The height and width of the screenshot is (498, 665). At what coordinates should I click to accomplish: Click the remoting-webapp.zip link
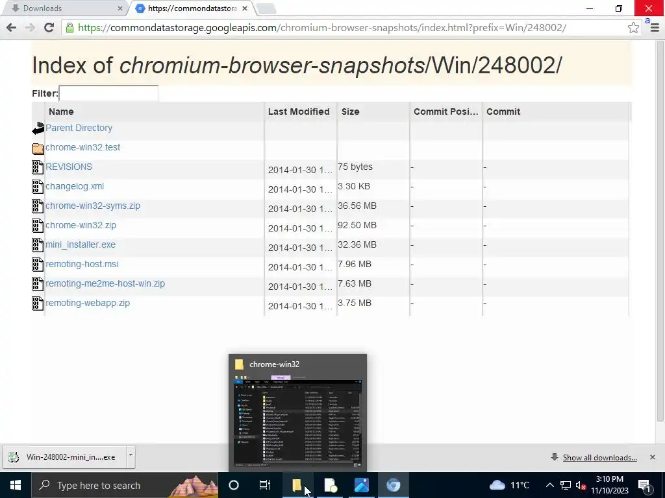pyautogui.click(x=88, y=303)
